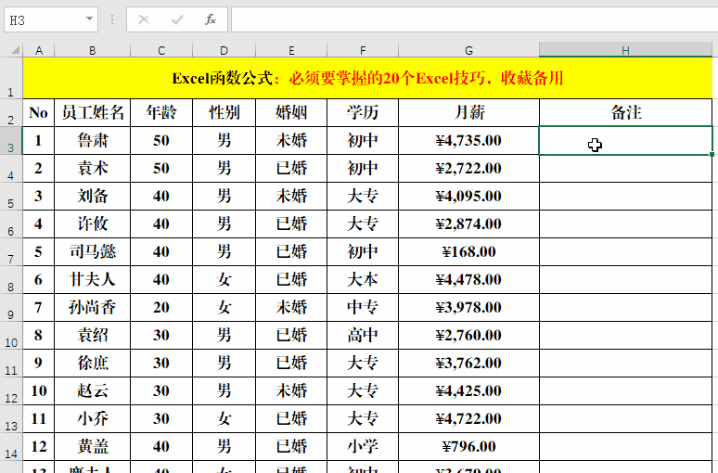Click the 备注 header cell
Viewport: 718px width, 473px height.
(625, 112)
